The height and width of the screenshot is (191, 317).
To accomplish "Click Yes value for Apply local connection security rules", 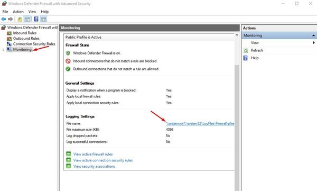I will [x=169, y=103].
